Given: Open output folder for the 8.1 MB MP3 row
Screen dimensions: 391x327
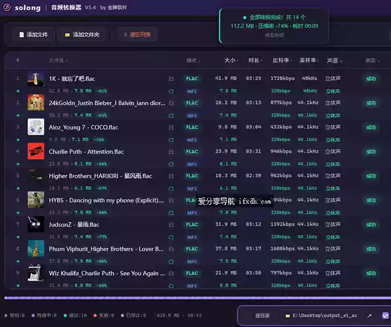Looking at the screenshot, I should tap(171, 164).
